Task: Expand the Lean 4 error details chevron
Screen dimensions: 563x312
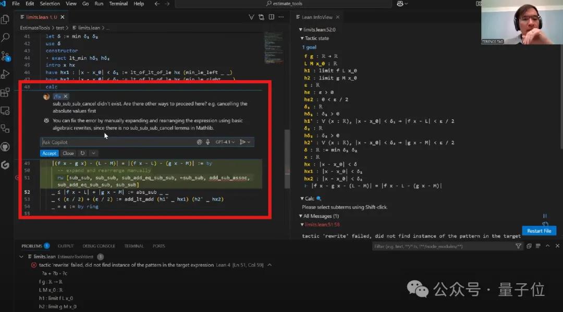Action: [x=270, y=265]
